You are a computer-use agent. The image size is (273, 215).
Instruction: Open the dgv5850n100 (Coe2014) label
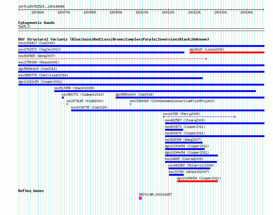click(x=135, y=94)
